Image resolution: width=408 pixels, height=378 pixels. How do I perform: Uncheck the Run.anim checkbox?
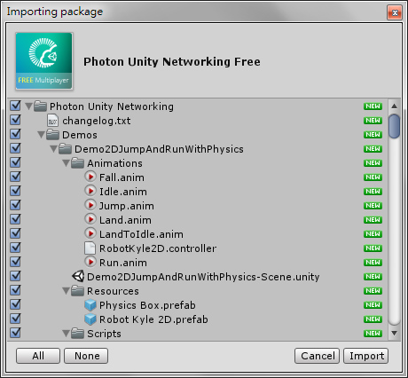pos(15,262)
